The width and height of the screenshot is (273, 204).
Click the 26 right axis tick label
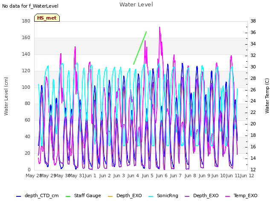[x=253, y=90]
